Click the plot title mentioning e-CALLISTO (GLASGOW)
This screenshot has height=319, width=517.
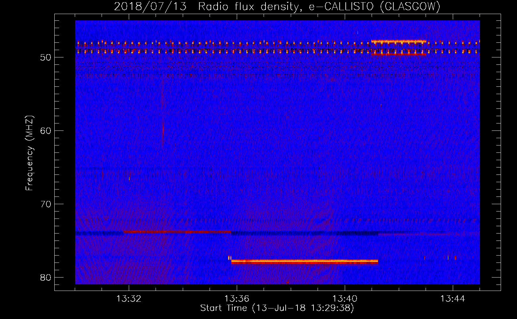pyautogui.click(x=277, y=6)
